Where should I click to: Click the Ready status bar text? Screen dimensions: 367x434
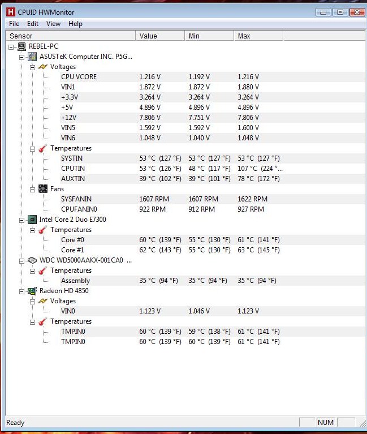[x=15, y=423]
